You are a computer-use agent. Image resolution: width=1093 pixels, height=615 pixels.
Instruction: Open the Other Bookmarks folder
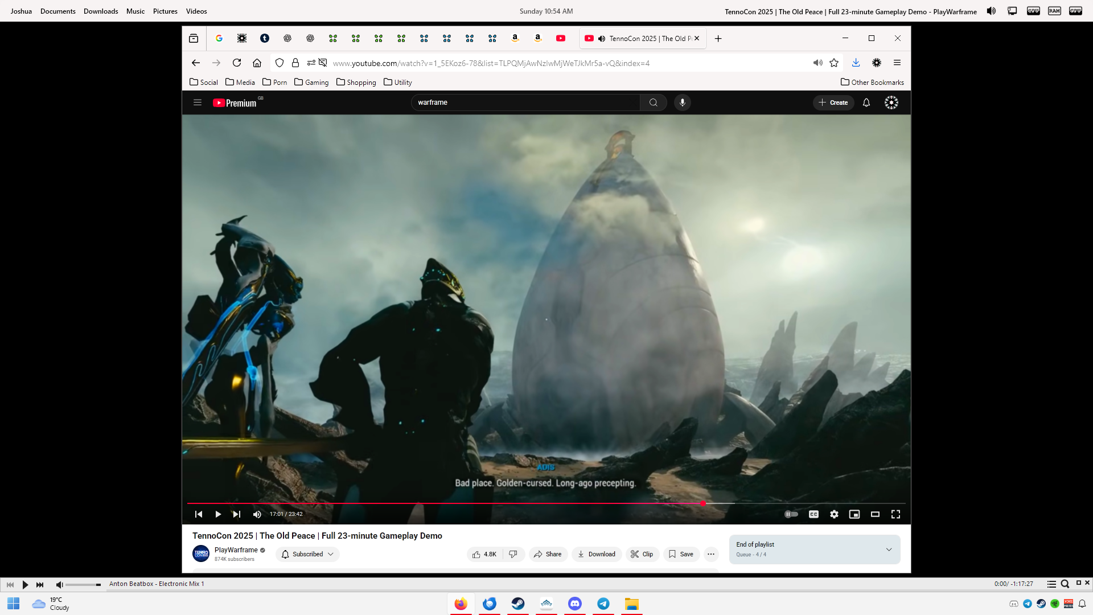coord(872,82)
